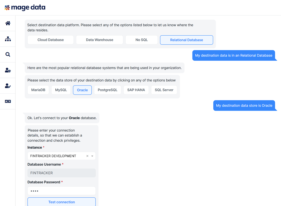Viewport: 281px width, 206px height.
Task: Click the user edit pencil icon
Action: (8, 86)
